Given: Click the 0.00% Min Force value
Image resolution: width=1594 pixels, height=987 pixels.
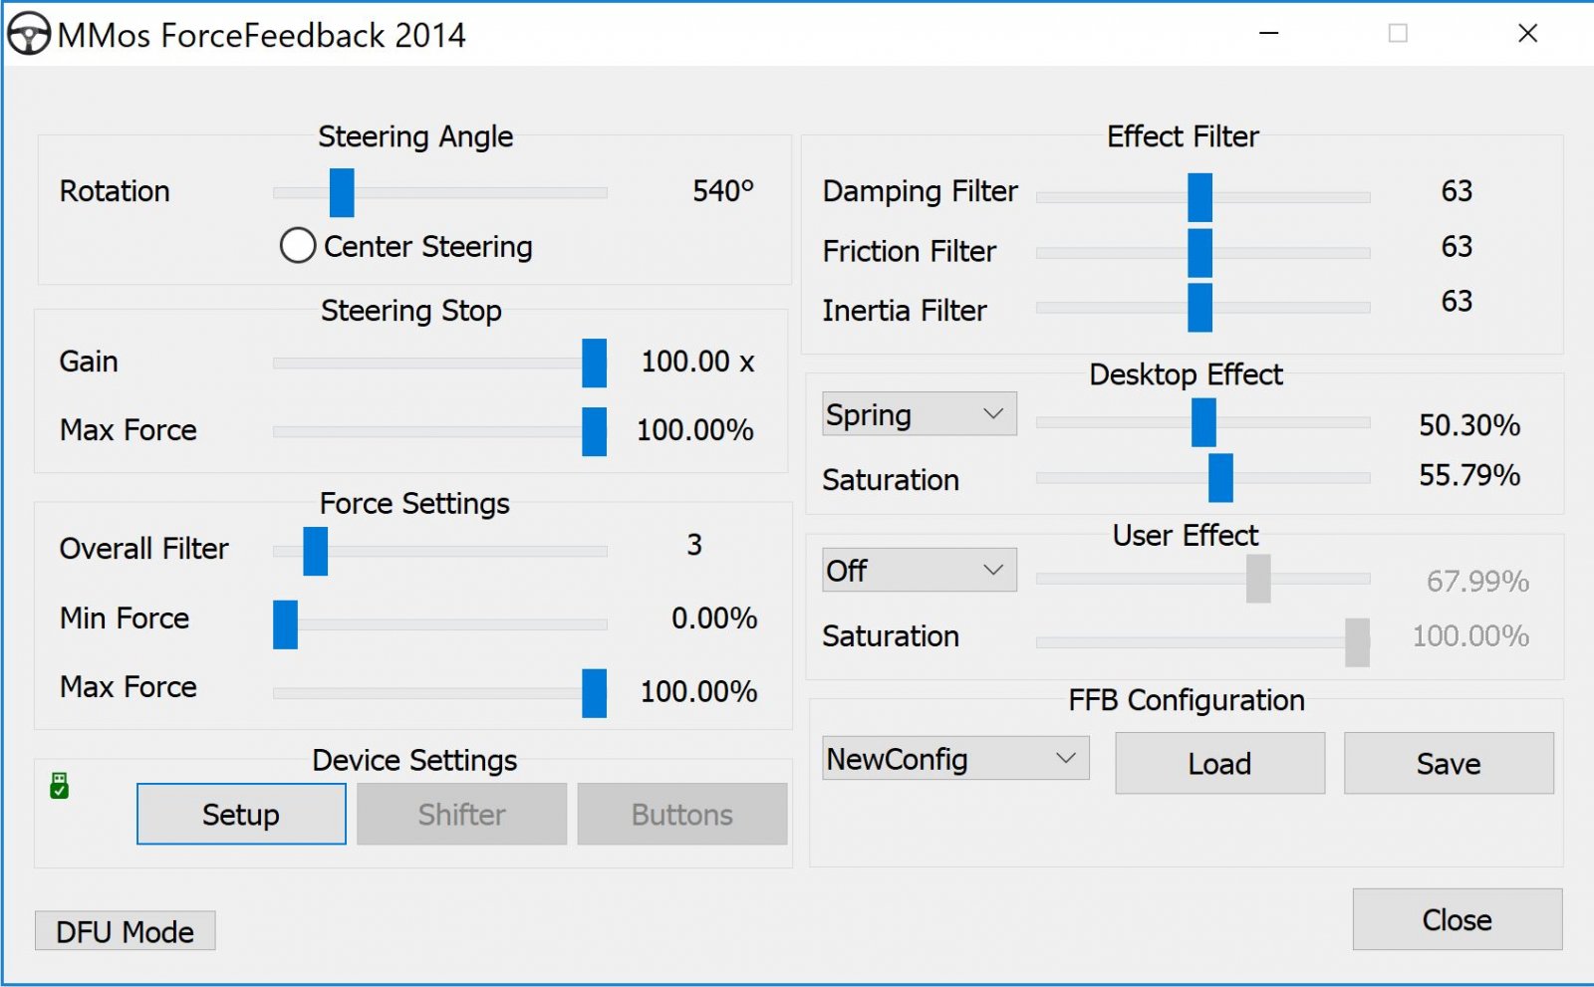Looking at the screenshot, I should pyautogui.click(x=714, y=617).
